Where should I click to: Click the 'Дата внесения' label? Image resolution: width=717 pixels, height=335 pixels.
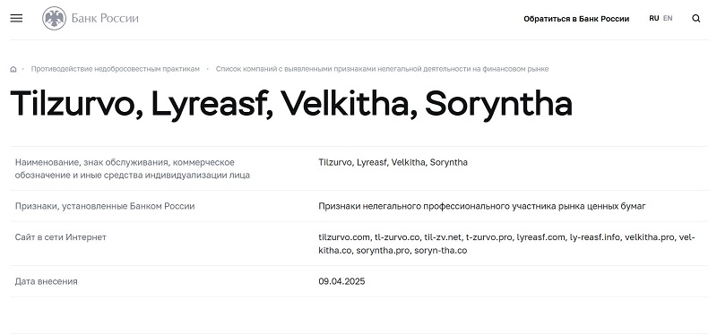click(x=47, y=281)
